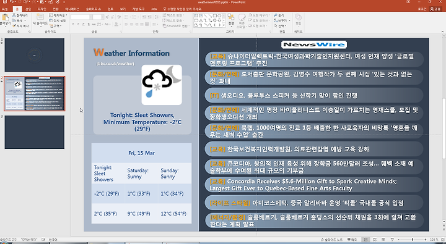Open Quick Styles (빠른 스타일)

click(242, 21)
